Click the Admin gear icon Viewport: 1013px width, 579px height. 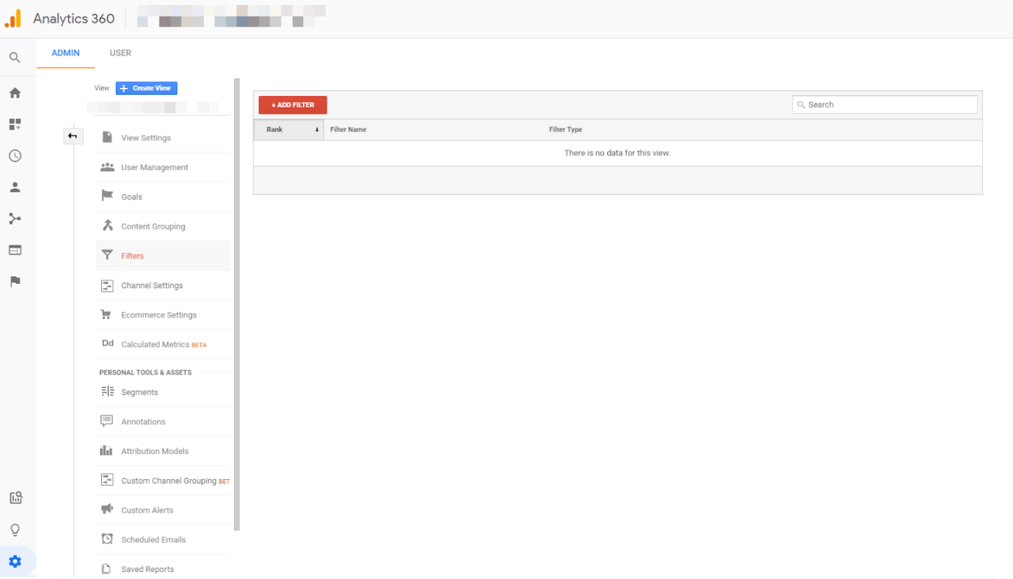pyautogui.click(x=15, y=561)
